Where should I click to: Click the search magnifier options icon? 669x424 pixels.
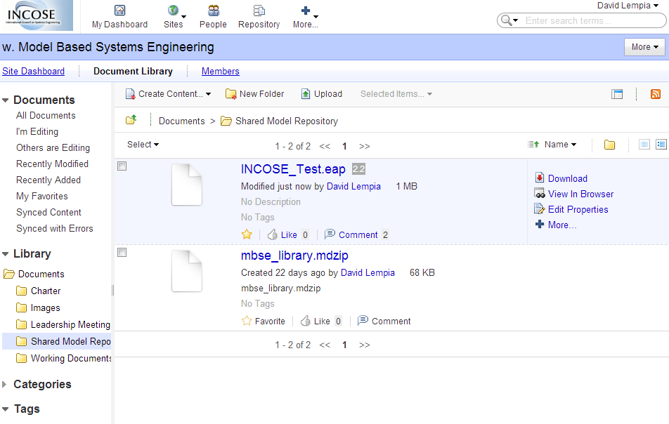[509, 20]
